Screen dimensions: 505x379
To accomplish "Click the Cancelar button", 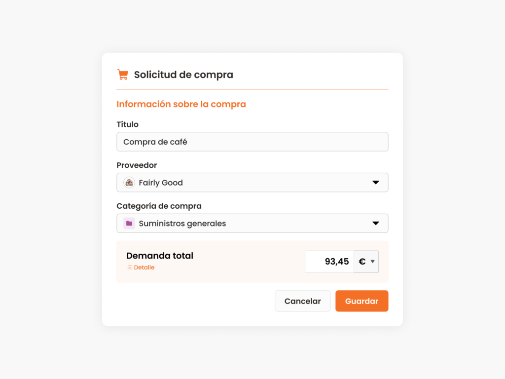I will (302, 301).
